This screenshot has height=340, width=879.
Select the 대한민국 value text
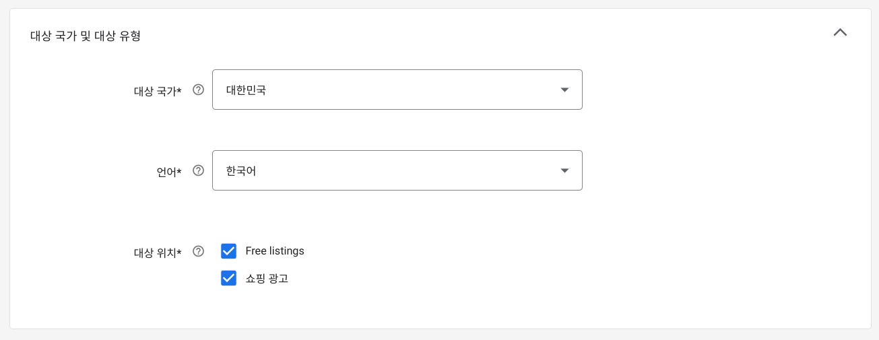click(246, 90)
